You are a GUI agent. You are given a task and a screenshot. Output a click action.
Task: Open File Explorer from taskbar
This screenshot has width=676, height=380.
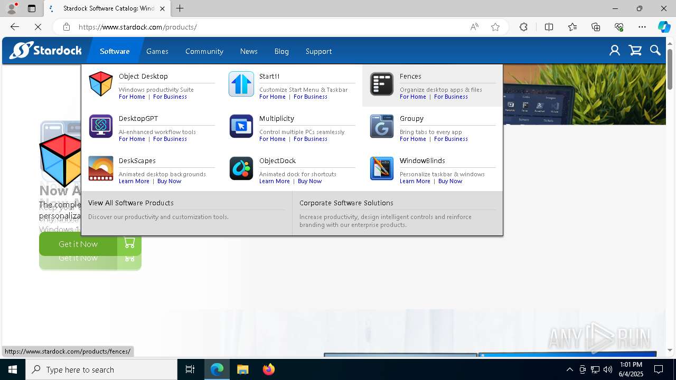[242, 369]
